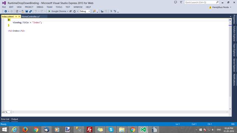Start debugging with green play arrow
This screenshot has width=237, height=133.
point(49,11)
